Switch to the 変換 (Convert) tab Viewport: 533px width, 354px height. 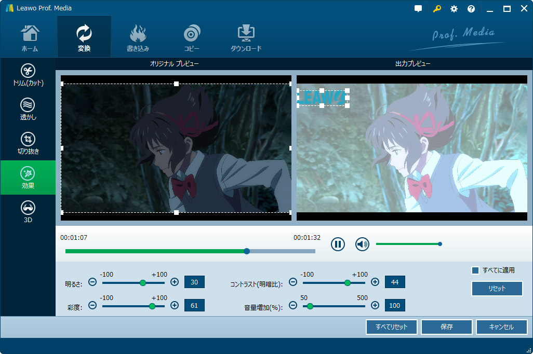point(84,38)
